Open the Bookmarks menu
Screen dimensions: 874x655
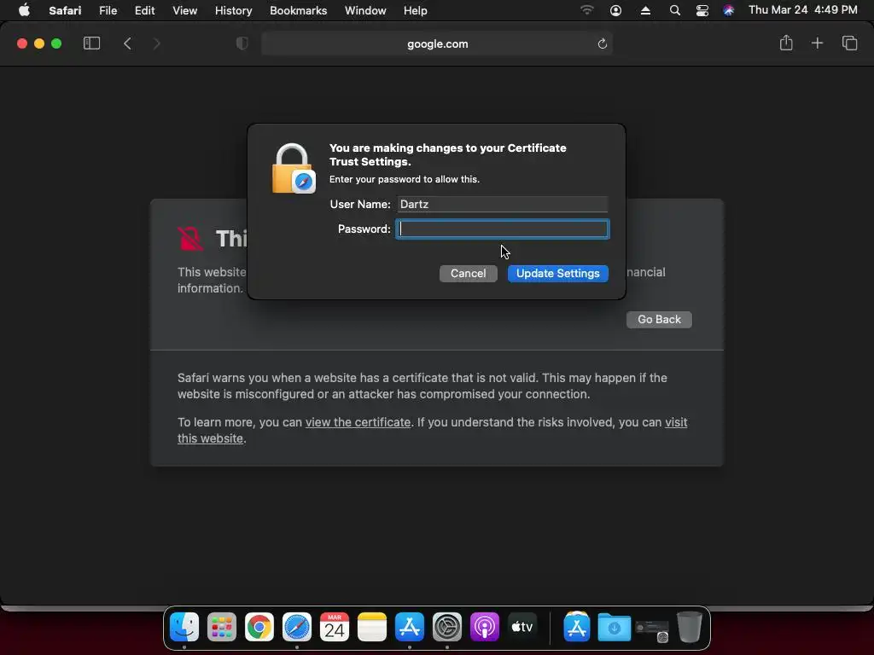[298, 10]
